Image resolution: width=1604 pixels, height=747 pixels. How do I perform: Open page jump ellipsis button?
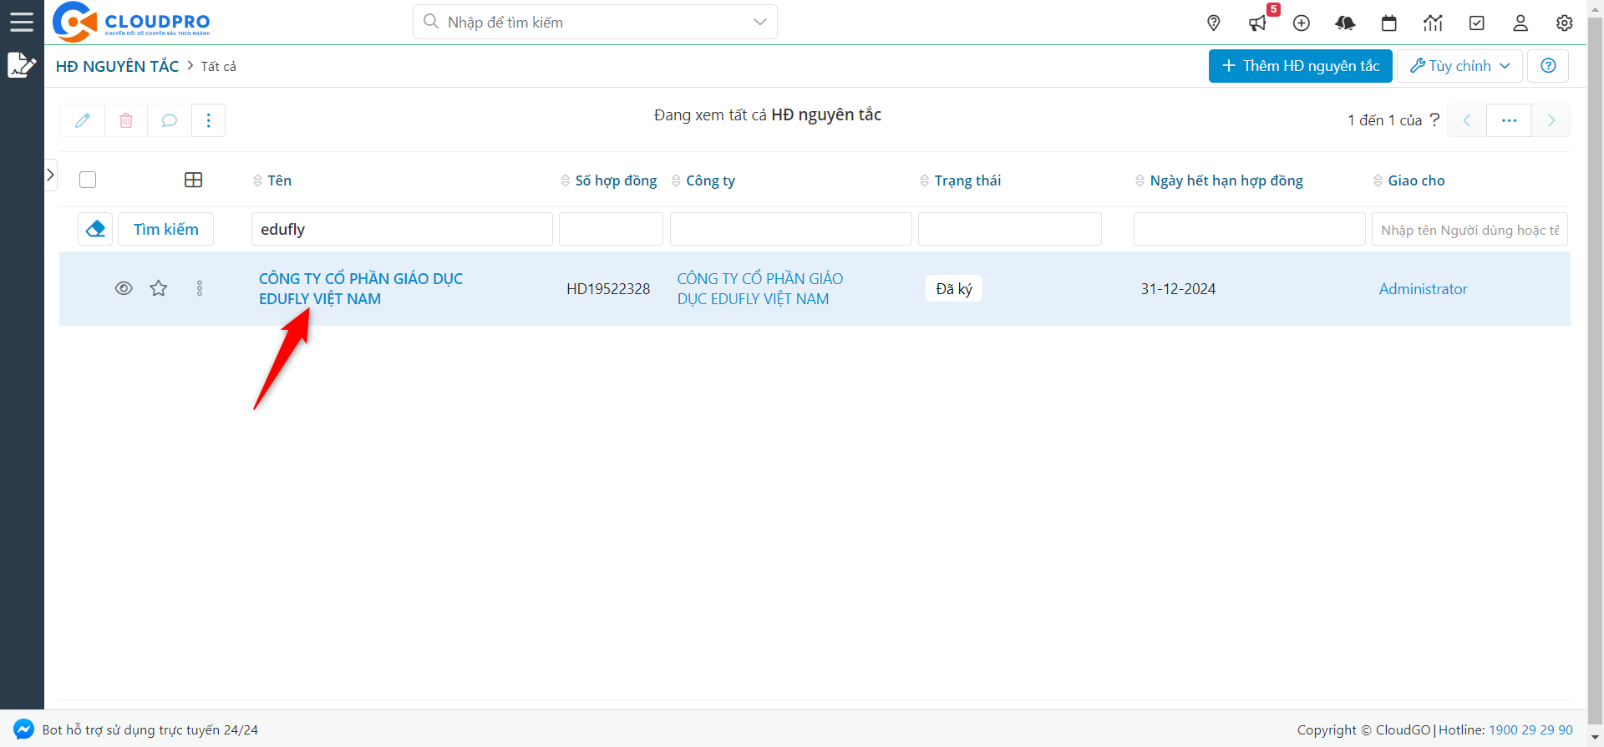click(1509, 120)
